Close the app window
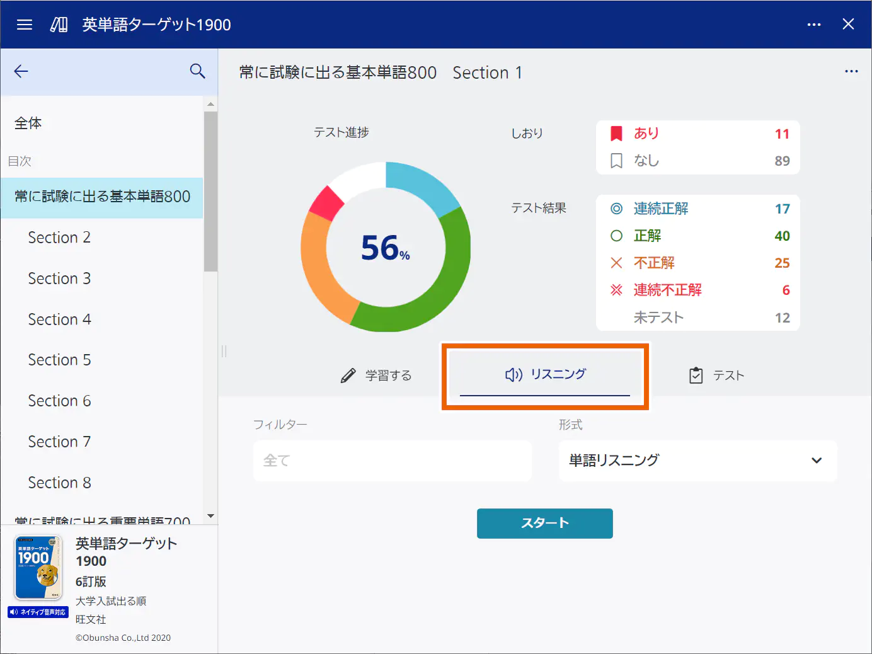Image resolution: width=872 pixels, height=654 pixels. point(849,24)
